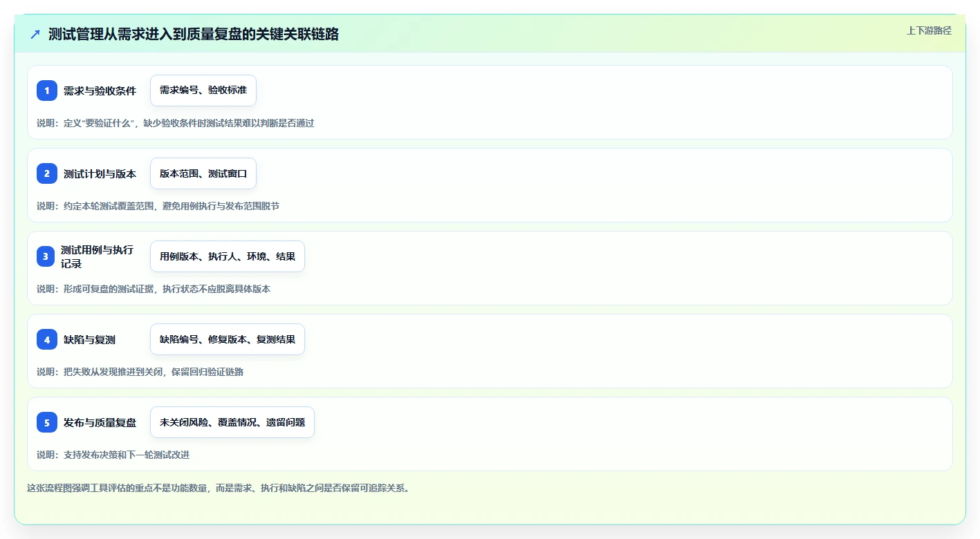Click the 测试用例与执行记录 step heading
The image size is (980, 539).
tap(98, 256)
